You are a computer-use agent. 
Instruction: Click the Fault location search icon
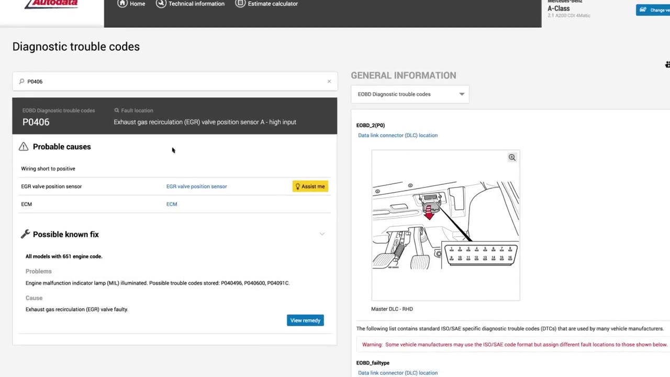pyautogui.click(x=116, y=110)
